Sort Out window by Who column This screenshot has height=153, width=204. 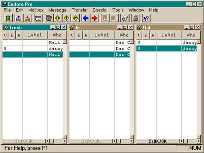(191, 35)
